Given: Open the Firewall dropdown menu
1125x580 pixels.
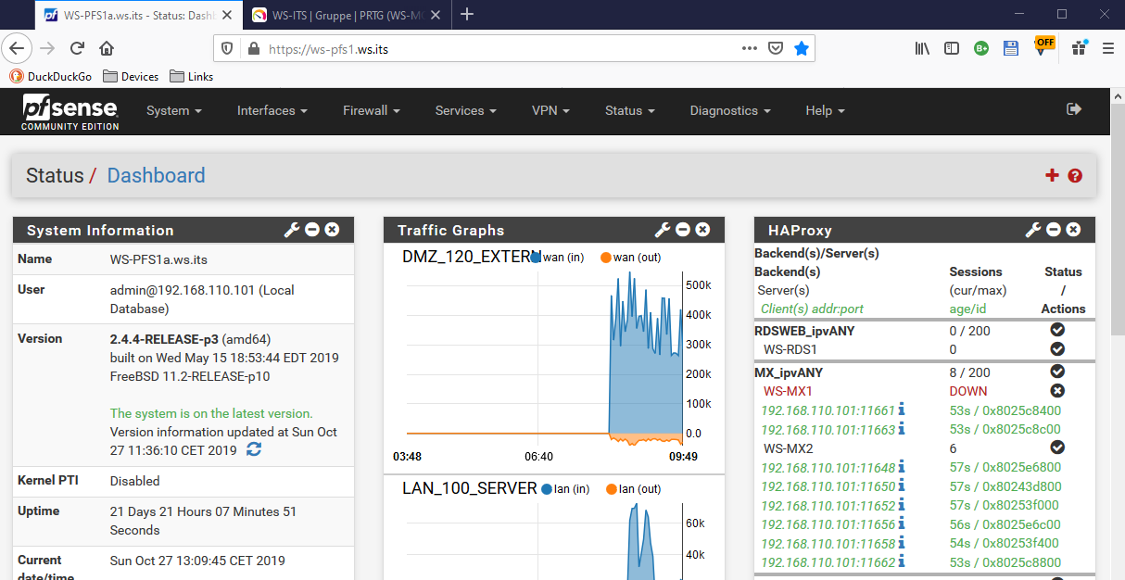Looking at the screenshot, I should tap(372, 110).
